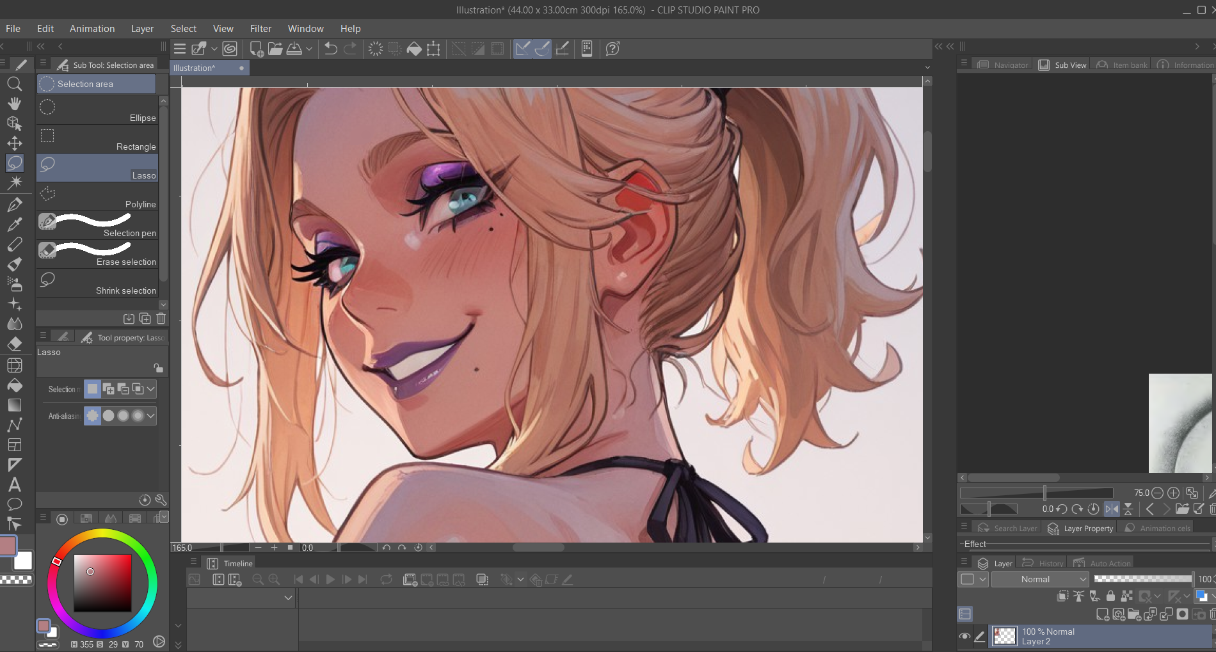Expand the Anti-aliasing options dropdown
The image size is (1216, 652).
point(151,416)
